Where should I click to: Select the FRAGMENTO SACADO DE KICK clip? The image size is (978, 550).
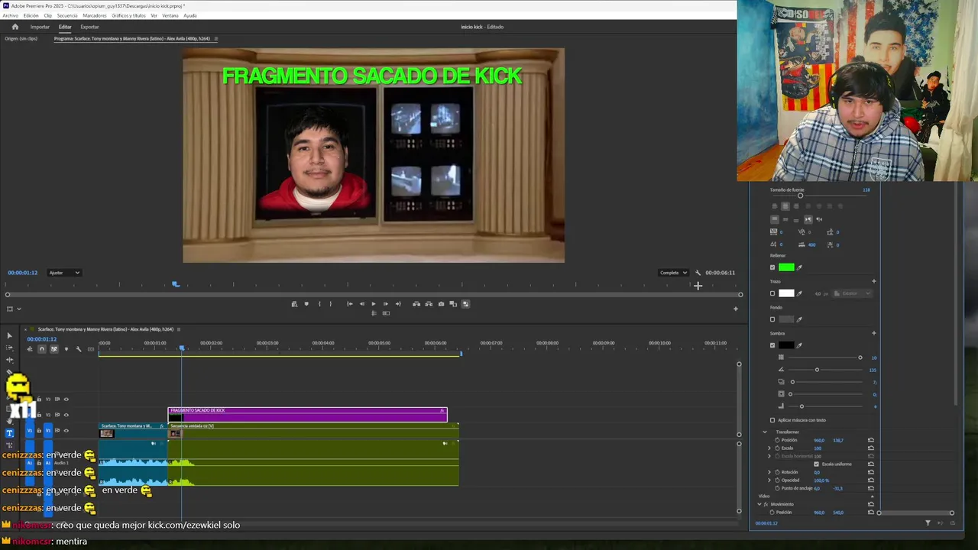(x=307, y=414)
